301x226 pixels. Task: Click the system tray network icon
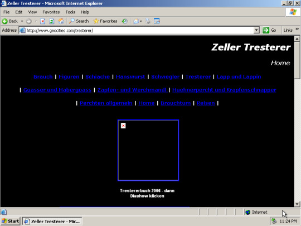coord(274,221)
